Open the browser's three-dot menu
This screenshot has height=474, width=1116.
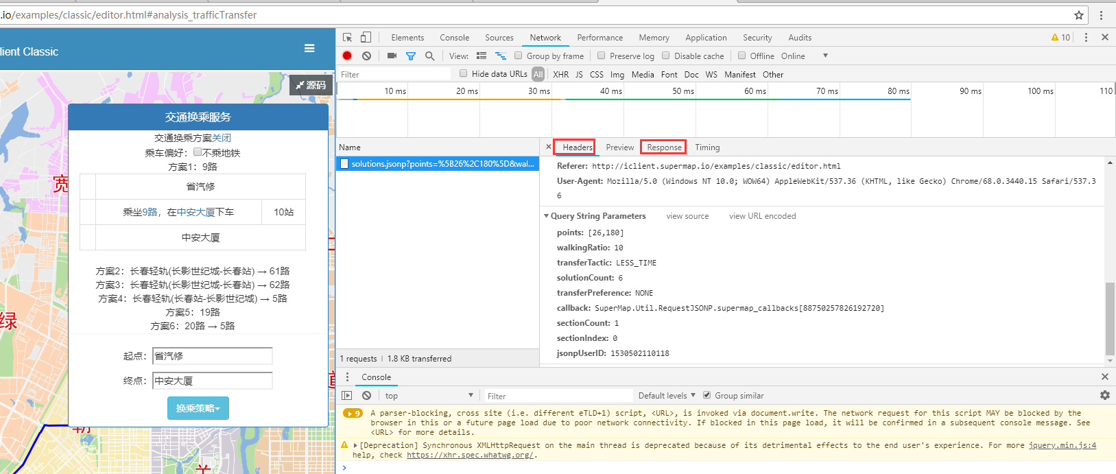point(1102,15)
